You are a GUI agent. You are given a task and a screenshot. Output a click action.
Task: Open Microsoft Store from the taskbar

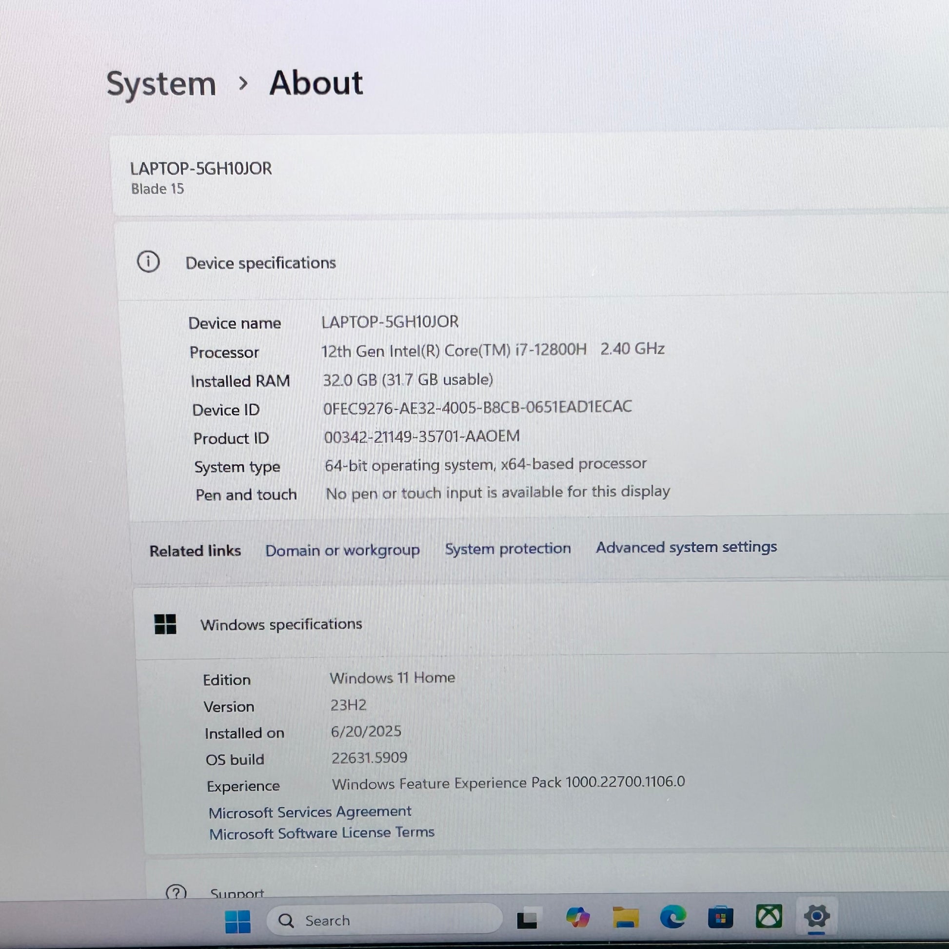(x=720, y=917)
